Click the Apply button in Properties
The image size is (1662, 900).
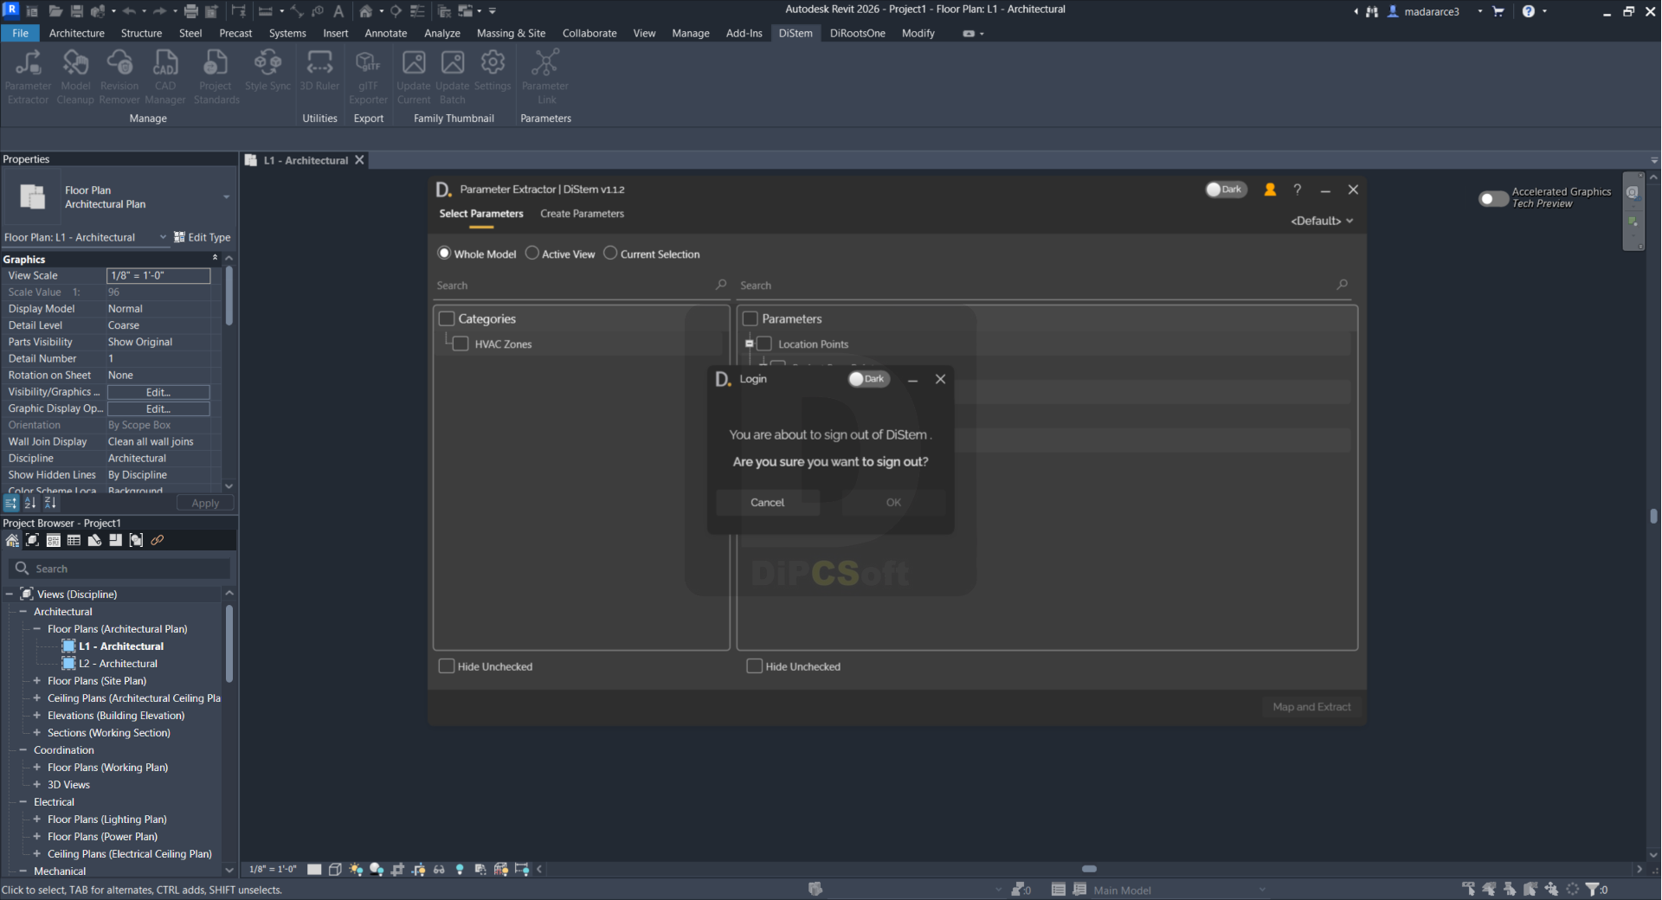pos(205,503)
